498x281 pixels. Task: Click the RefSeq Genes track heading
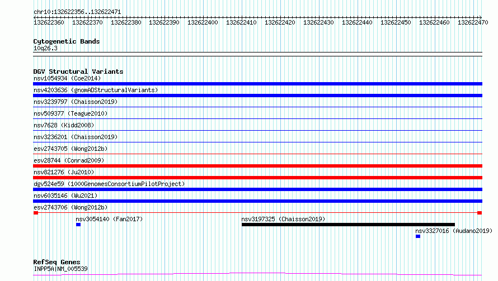(57, 263)
